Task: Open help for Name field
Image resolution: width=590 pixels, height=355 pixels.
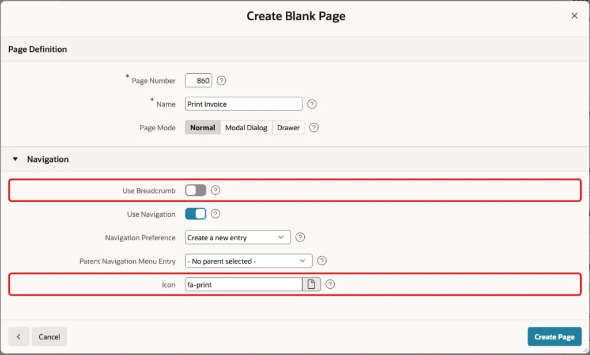Action: click(x=312, y=104)
